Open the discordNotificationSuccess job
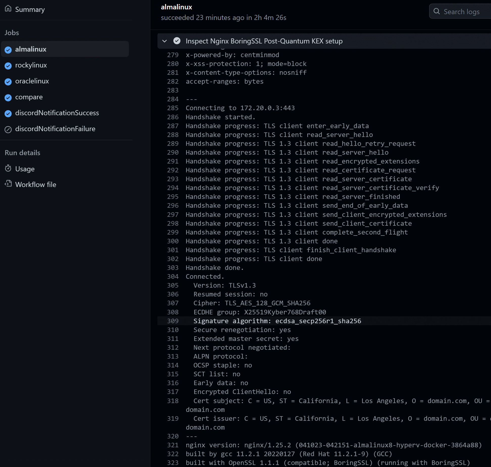 pos(57,113)
